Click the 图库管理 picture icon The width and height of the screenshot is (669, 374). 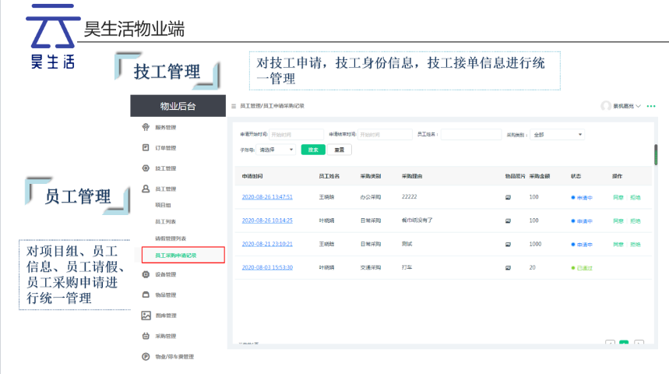[146, 316]
